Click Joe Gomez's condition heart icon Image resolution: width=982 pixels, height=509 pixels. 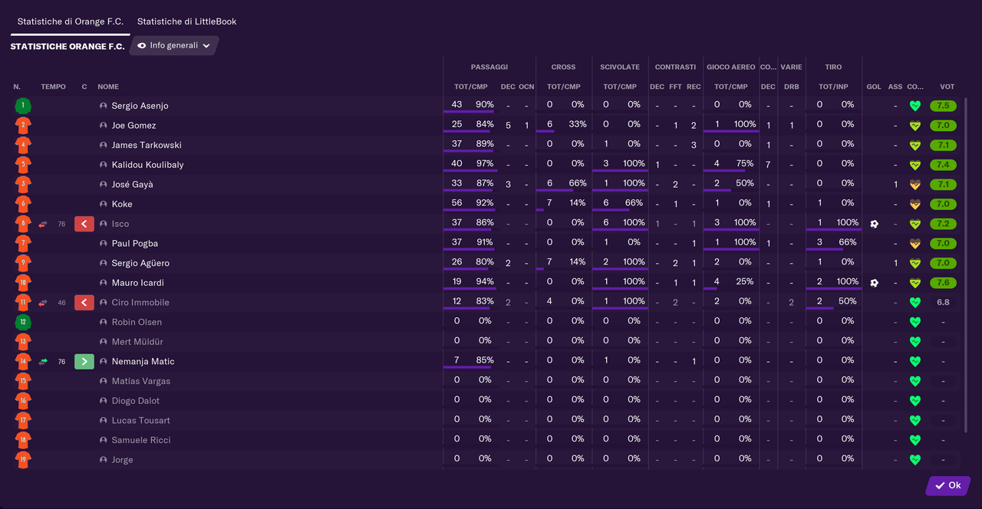(x=914, y=126)
